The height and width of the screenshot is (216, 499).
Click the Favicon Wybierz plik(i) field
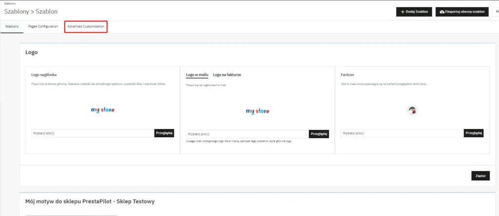pos(402,133)
